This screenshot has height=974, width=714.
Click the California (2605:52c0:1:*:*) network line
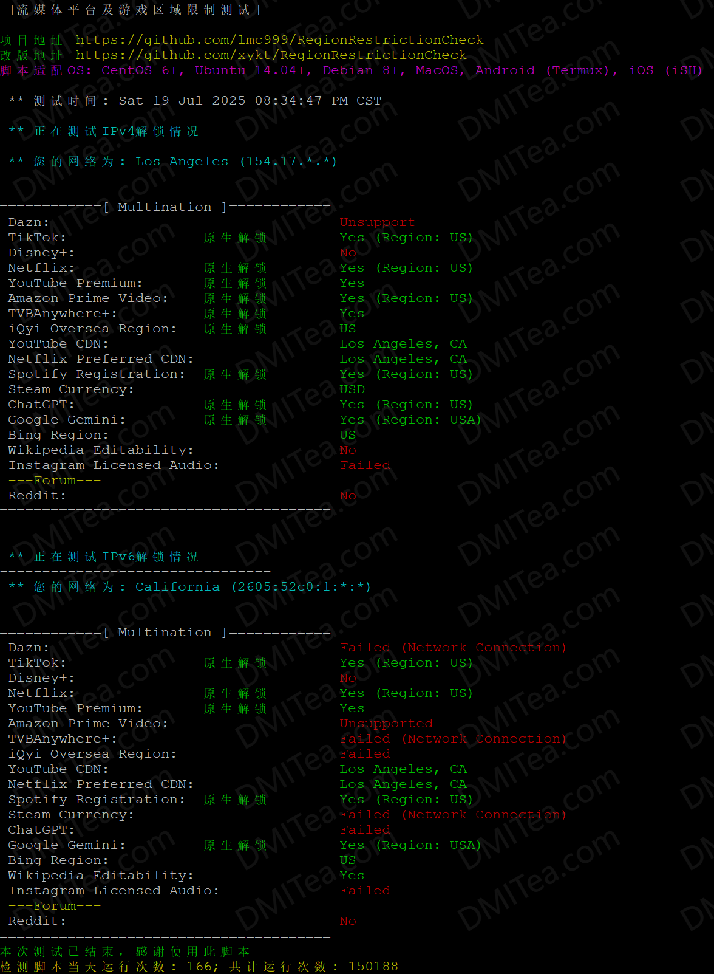pyautogui.click(x=253, y=587)
